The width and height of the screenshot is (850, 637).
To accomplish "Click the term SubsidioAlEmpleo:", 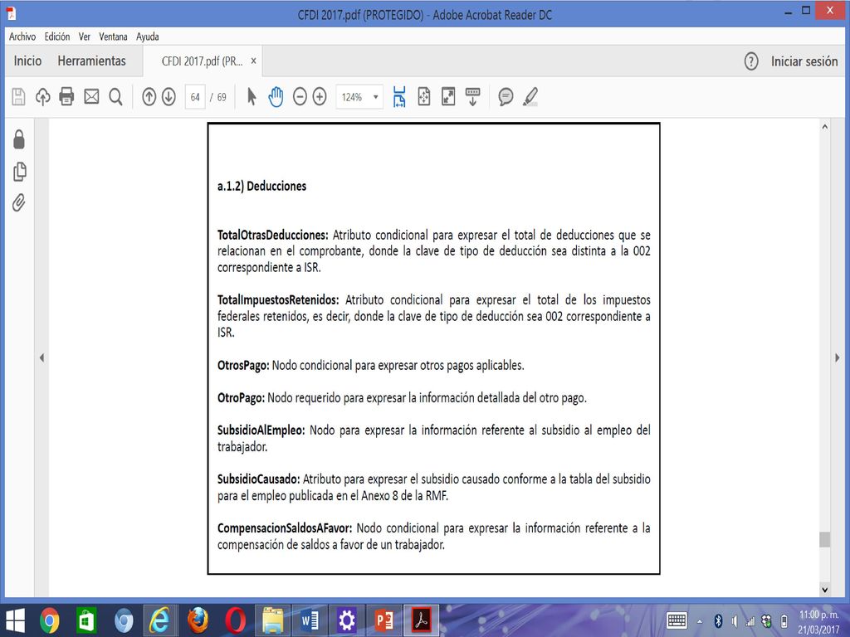I will (261, 430).
